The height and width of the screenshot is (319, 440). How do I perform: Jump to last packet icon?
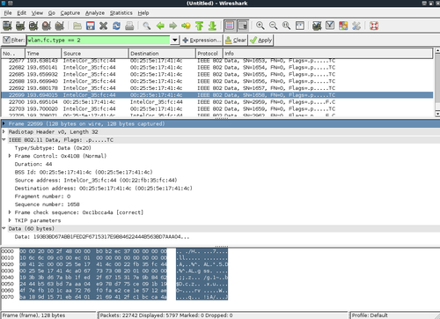click(212, 26)
